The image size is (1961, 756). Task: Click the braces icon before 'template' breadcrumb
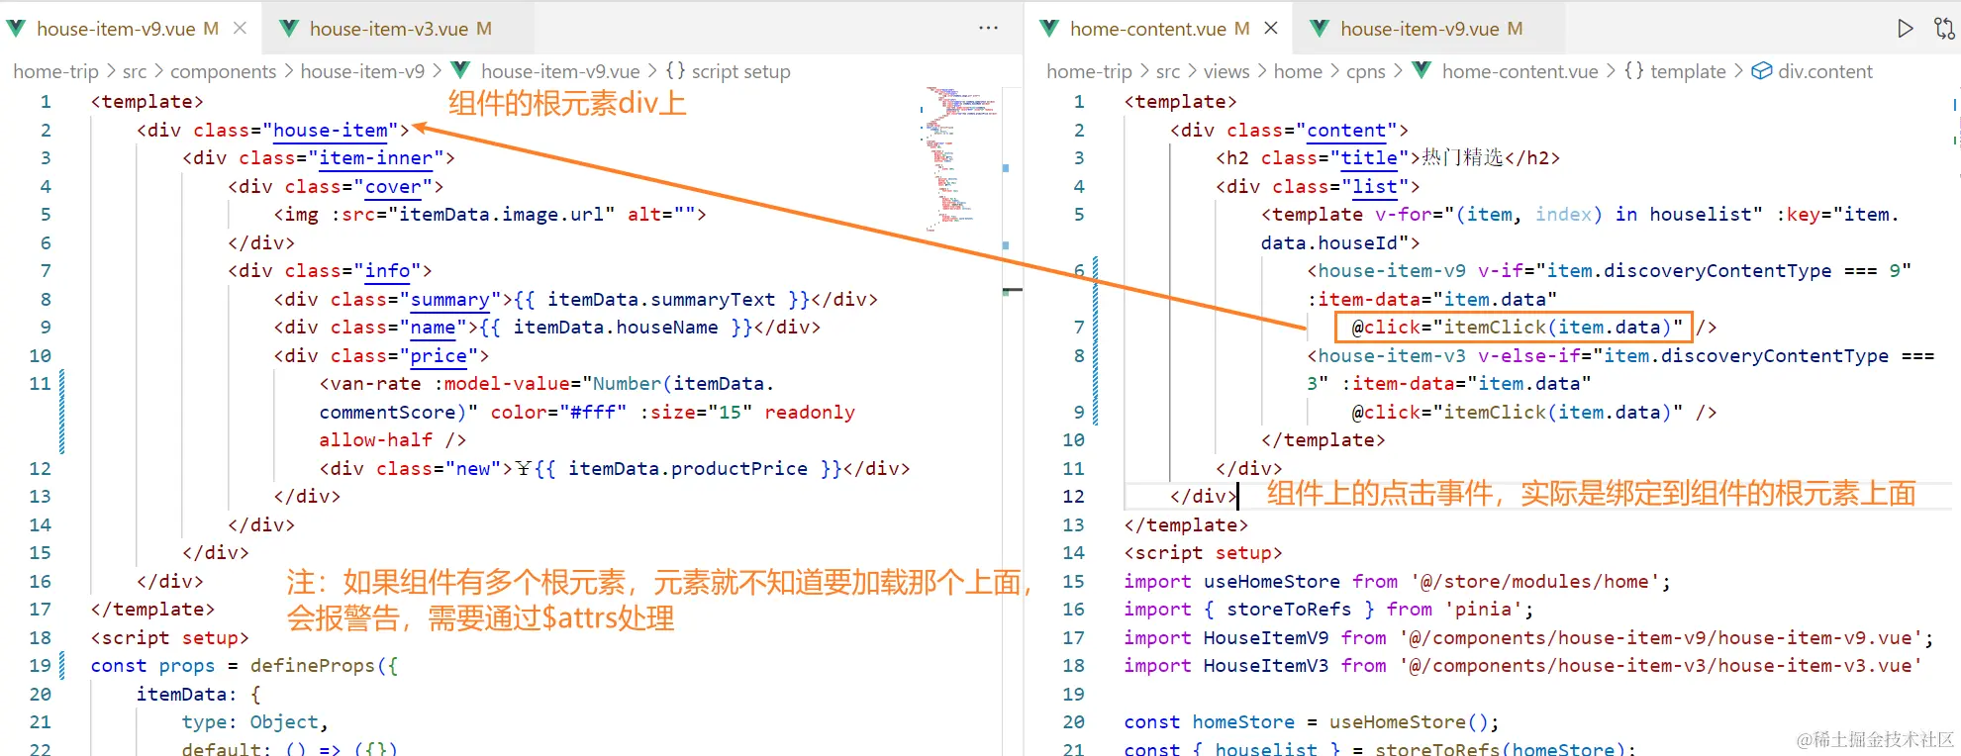pyautogui.click(x=1634, y=70)
